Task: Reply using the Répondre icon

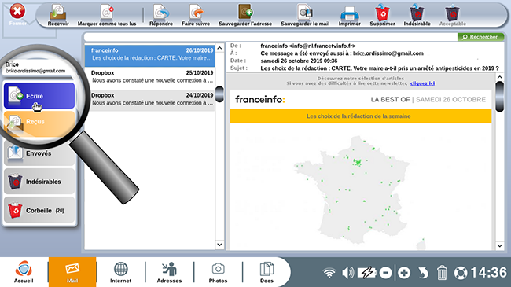Action: [161, 15]
